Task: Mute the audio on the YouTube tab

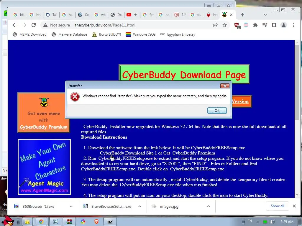Action: 136,15
